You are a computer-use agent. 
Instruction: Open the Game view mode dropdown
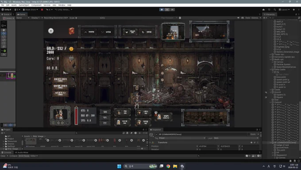(23, 18)
